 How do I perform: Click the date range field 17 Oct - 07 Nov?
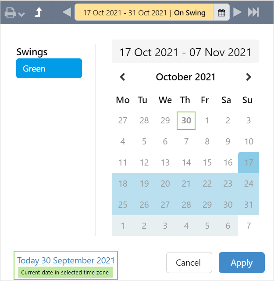185,53
